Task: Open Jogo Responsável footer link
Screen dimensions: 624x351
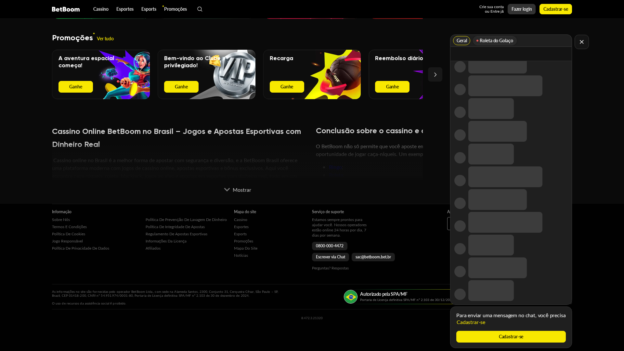Action: (x=67, y=241)
